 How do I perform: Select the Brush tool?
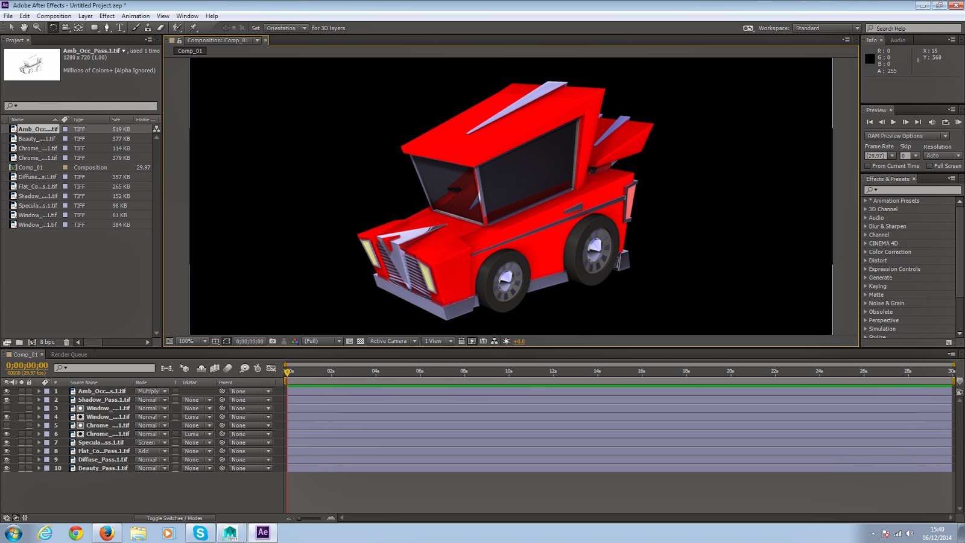pos(136,28)
